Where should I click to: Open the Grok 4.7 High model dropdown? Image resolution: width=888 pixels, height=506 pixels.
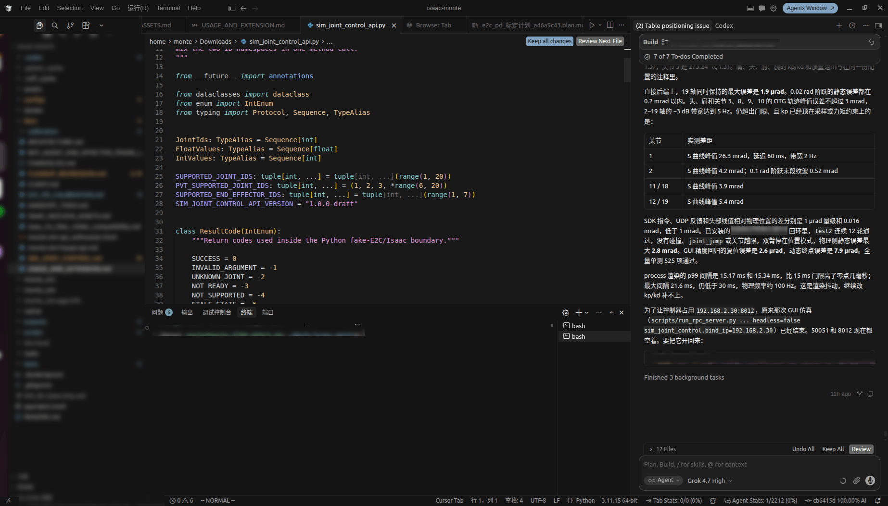[710, 481]
